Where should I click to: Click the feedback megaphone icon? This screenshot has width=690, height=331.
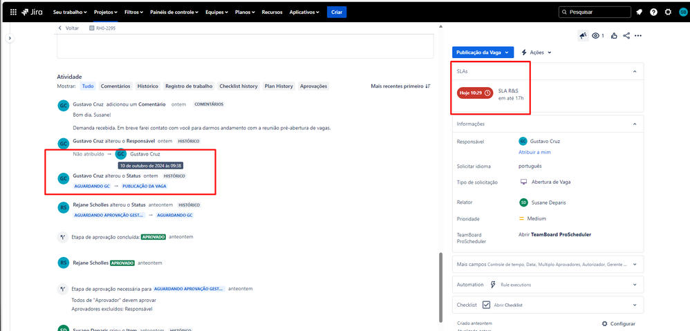coord(584,36)
